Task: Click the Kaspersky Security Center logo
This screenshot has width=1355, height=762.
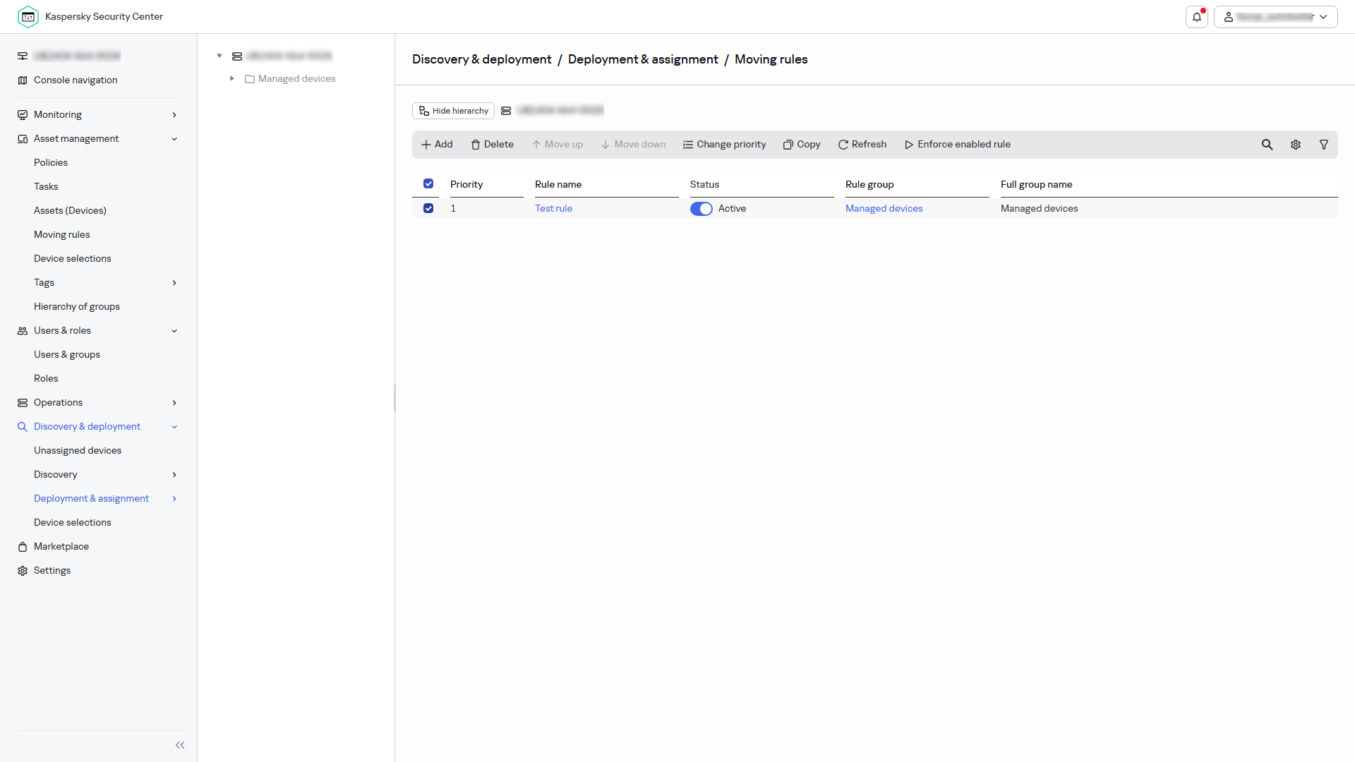Action: pyautogui.click(x=28, y=16)
